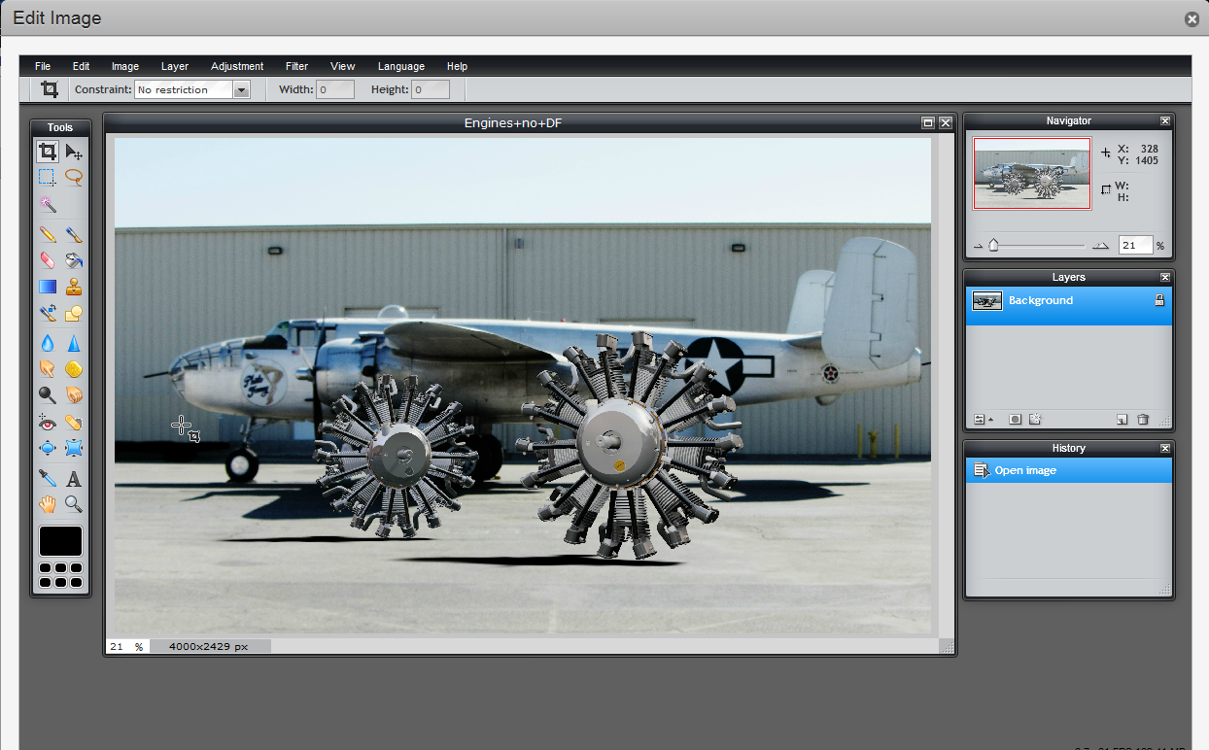Choose the Clone Stamp tool
Image resolution: width=1209 pixels, height=750 pixels.
74,286
